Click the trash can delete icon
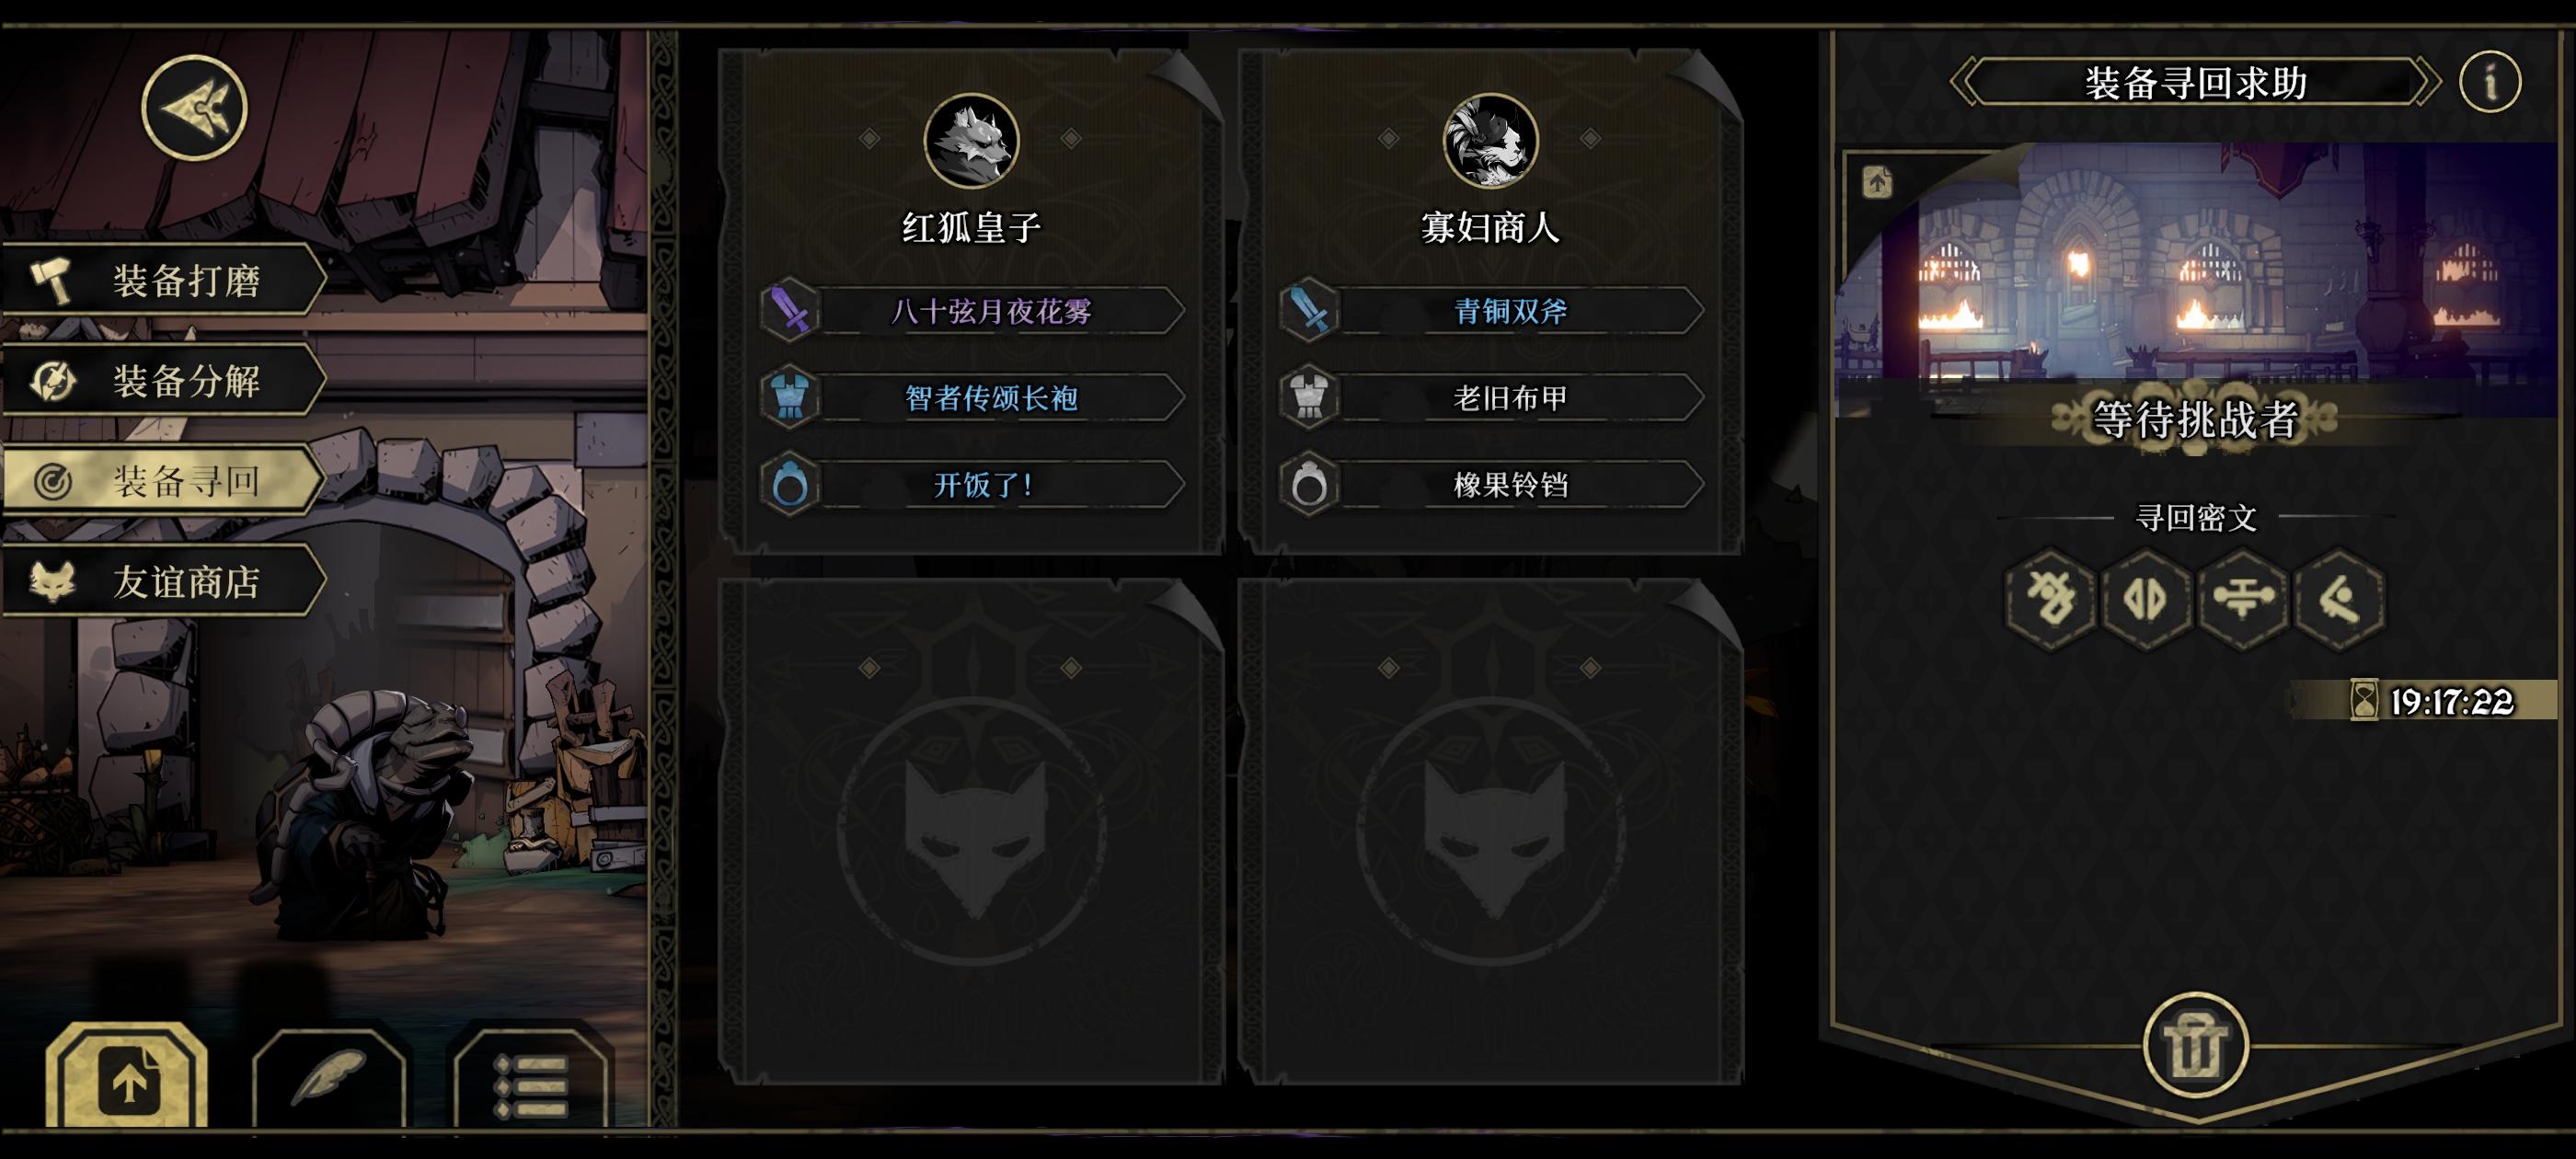 click(x=2195, y=1044)
